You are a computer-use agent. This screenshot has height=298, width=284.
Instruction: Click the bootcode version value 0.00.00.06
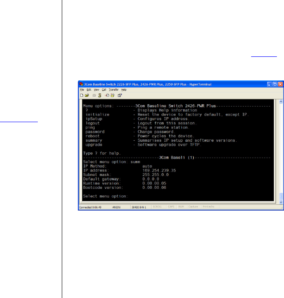coord(154,187)
